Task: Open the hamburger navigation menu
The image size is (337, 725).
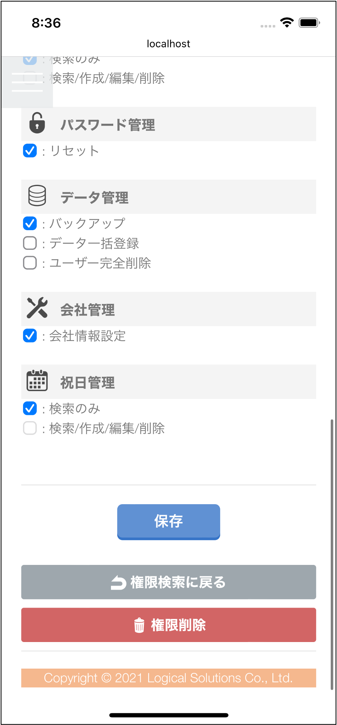Action: click(27, 82)
